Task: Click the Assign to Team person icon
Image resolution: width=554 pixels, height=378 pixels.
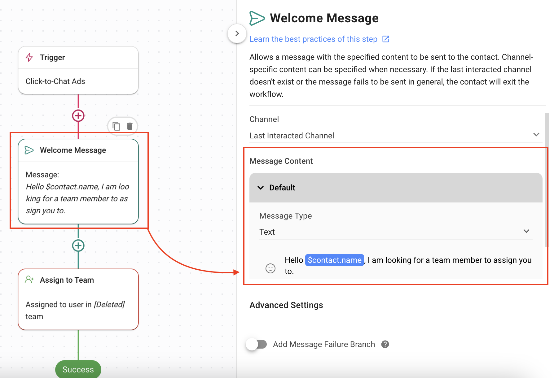Action: pyautogui.click(x=29, y=280)
